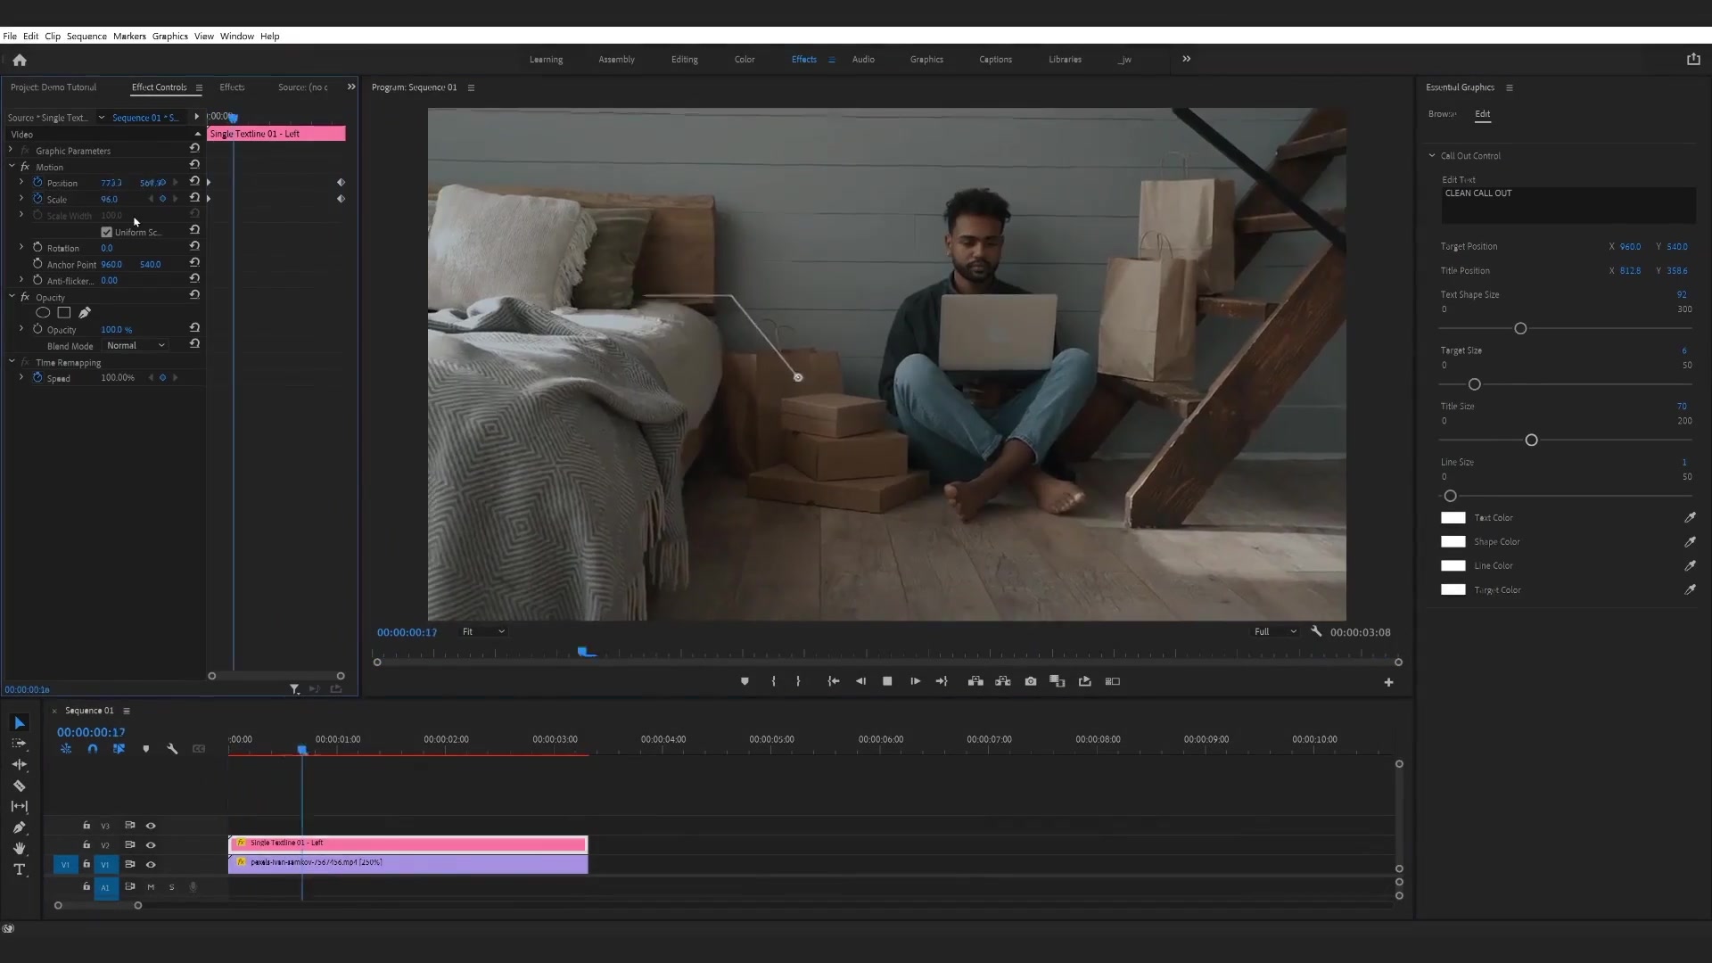Open the File menu
Image resolution: width=1712 pixels, height=963 pixels.
[10, 37]
